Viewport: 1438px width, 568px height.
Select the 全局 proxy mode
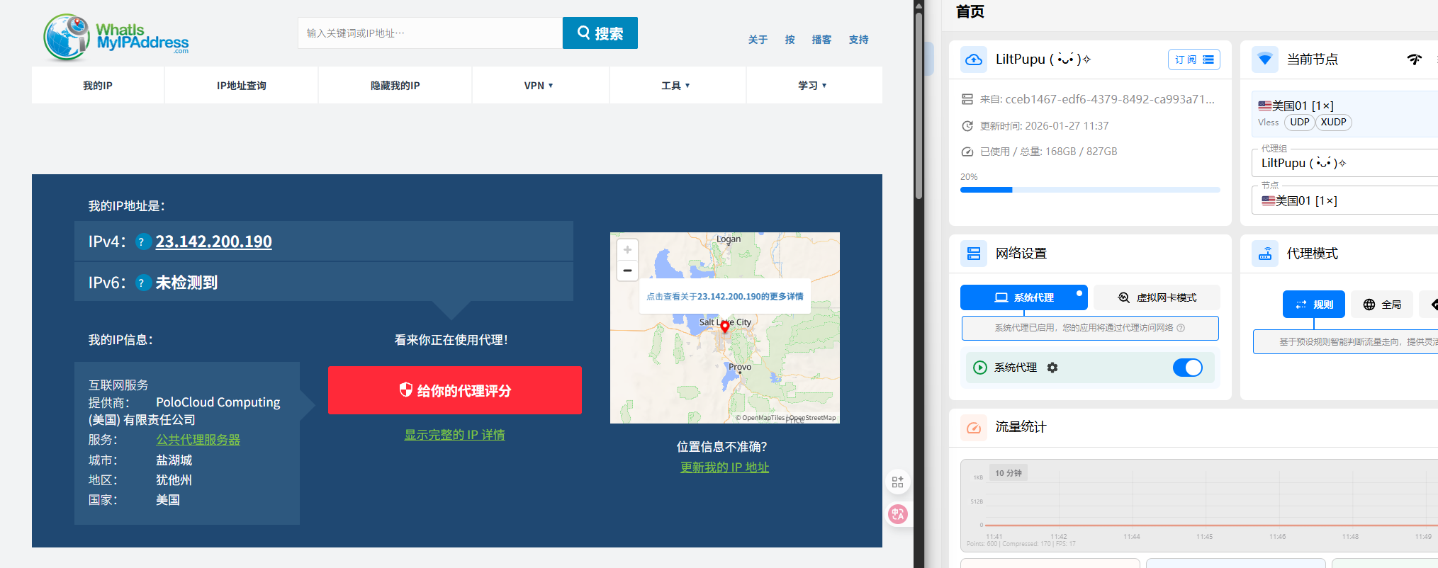click(1382, 305)
